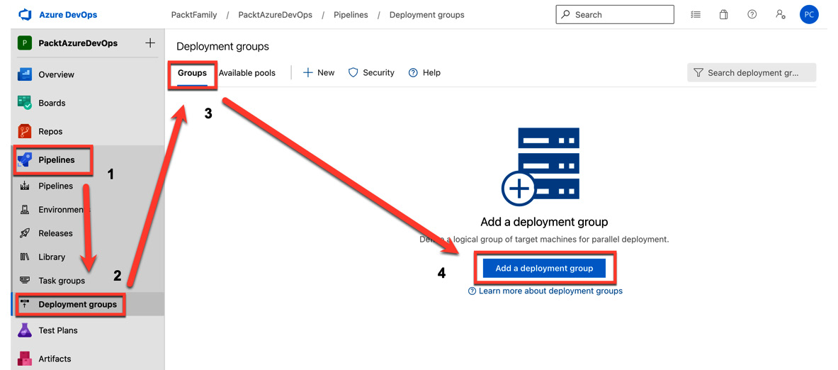The height and width of the screenshot is (370, 838).
Task: Open Artifacts in the sidebar
Action: coord(55,359)
